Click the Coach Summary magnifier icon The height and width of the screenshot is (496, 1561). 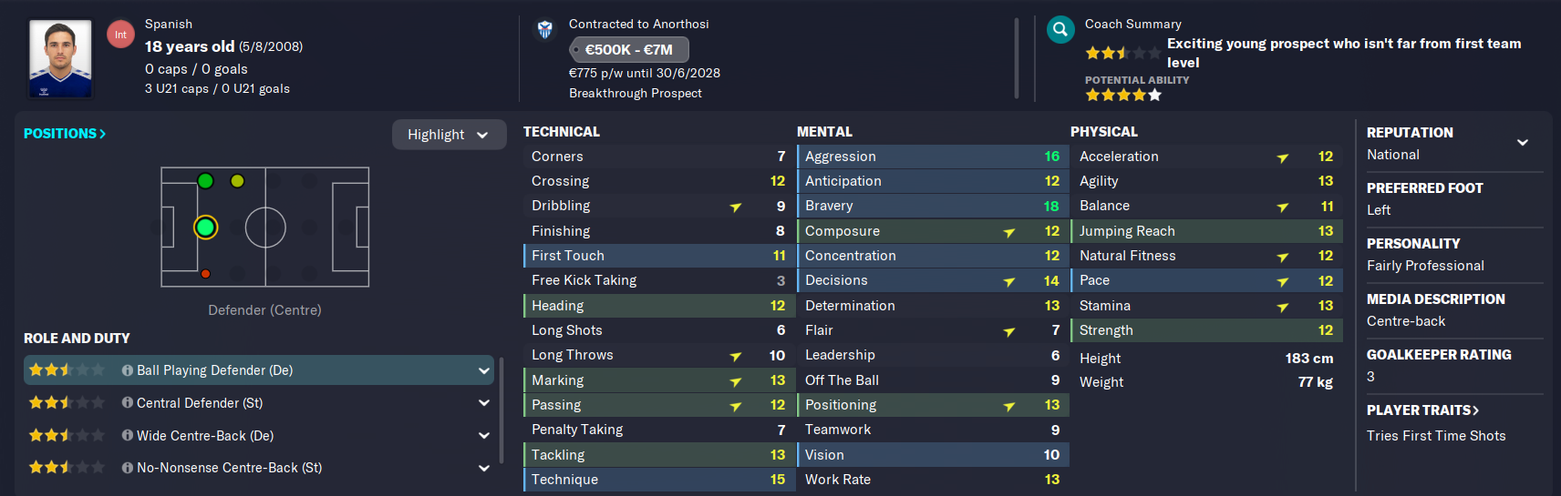1060,30
